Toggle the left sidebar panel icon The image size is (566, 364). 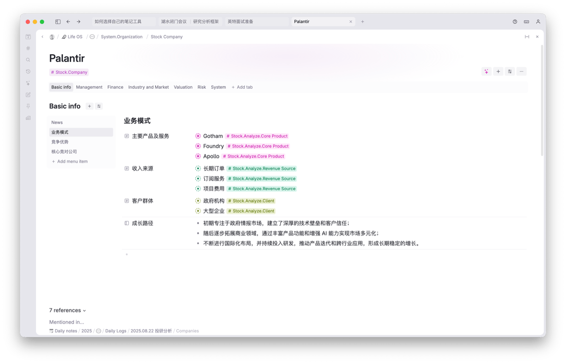58,22
